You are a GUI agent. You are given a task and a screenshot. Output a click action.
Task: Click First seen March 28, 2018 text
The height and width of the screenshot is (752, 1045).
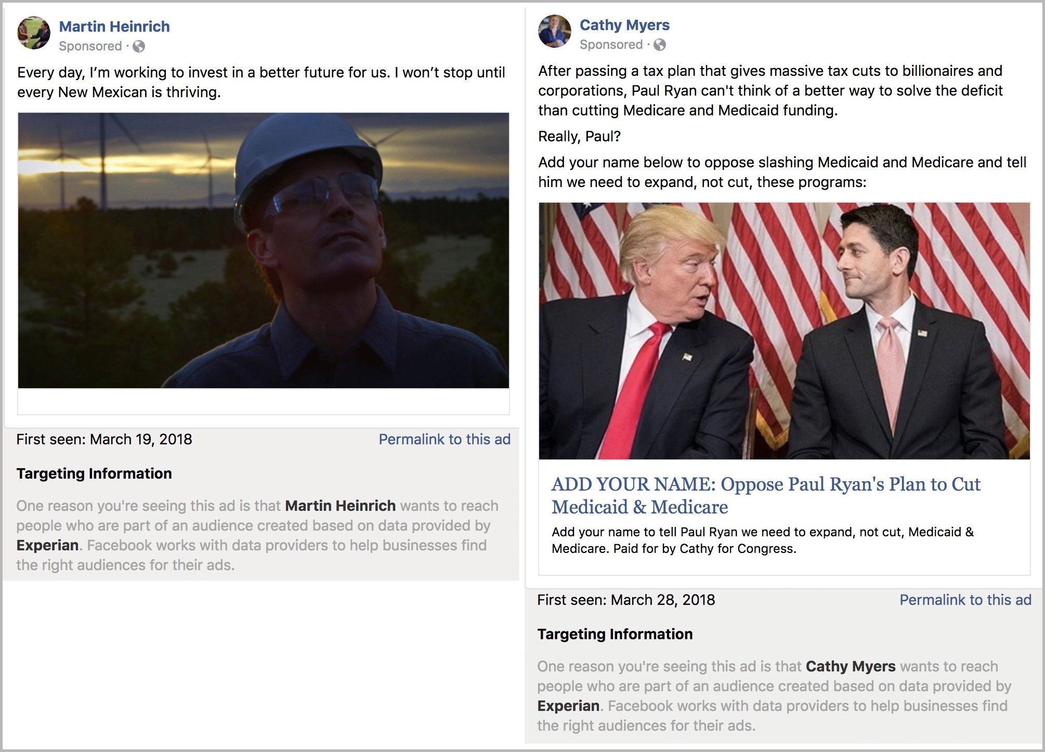coord(626,600)
